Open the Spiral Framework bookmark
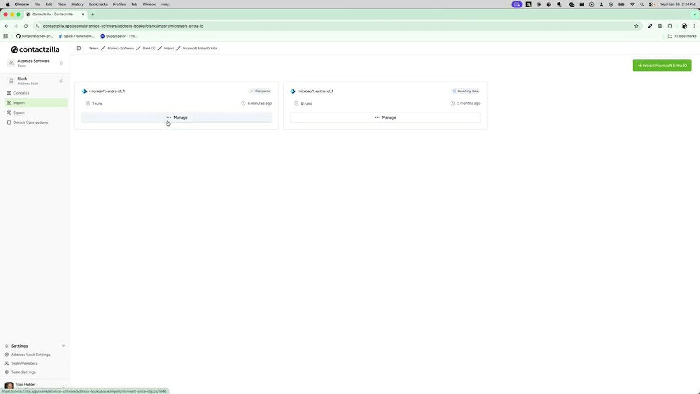Viewport: 700px width, 394px height. pos(76,36)
